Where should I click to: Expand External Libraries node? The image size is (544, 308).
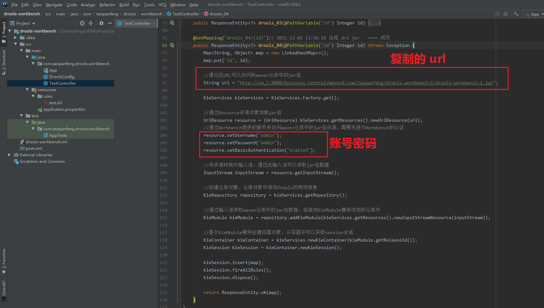click(9, 155)
